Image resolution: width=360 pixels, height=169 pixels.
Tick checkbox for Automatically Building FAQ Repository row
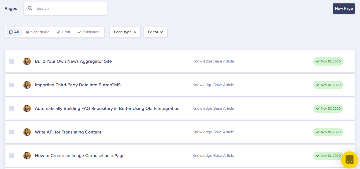(12, 109)
